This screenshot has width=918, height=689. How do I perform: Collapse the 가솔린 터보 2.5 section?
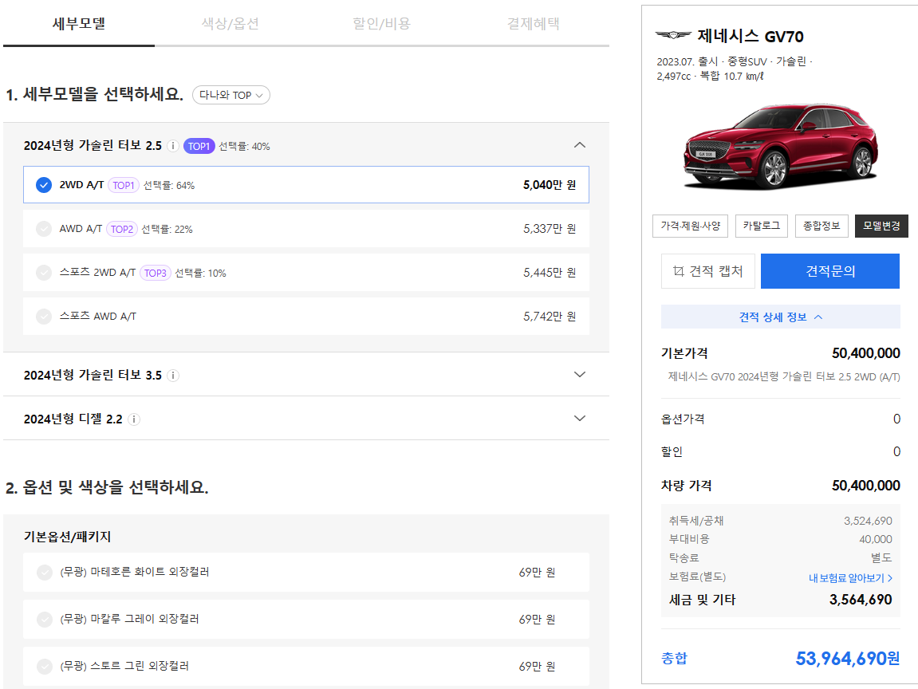point(580,145)
